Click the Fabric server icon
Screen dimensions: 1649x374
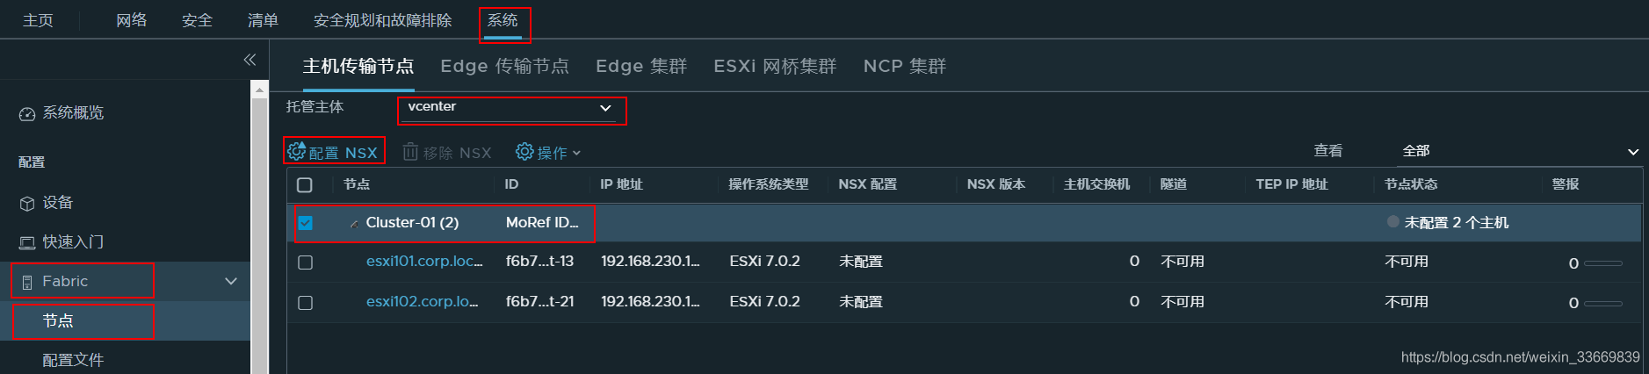(27, 282)
